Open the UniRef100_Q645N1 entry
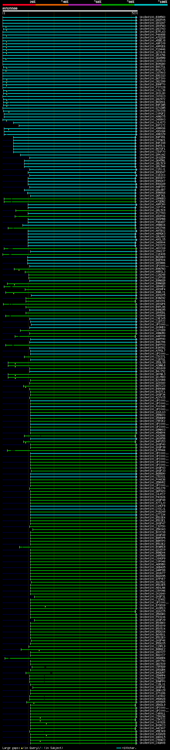 [x=152, y=161]
